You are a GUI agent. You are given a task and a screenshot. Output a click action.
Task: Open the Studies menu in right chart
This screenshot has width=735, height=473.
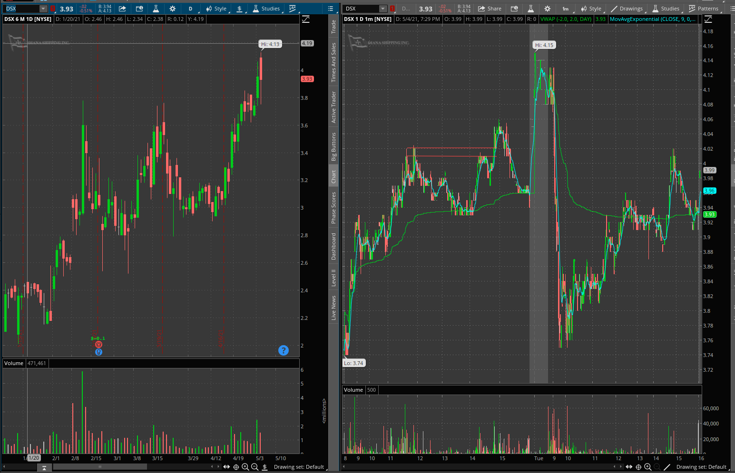[666, 9]
